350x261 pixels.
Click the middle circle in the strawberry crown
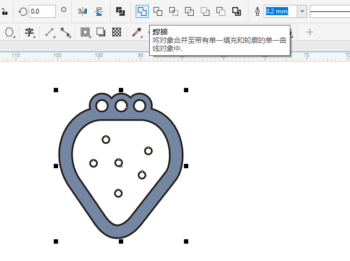121,106
